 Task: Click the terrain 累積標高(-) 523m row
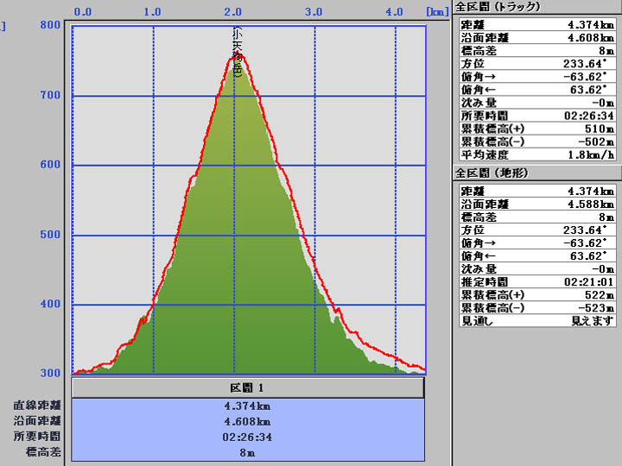535,307
